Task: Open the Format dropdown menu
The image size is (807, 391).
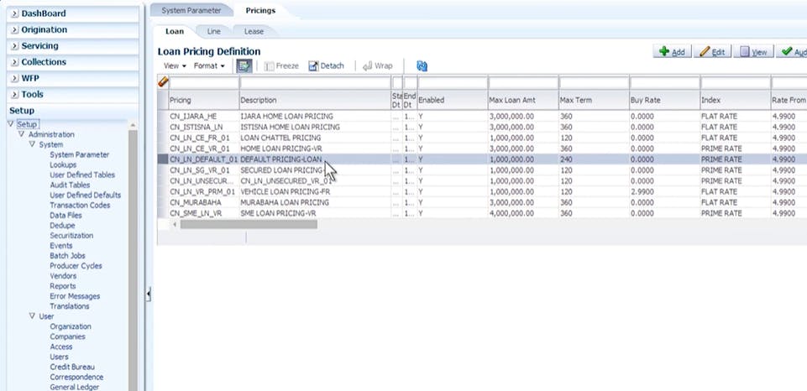Action: point(209,65)
